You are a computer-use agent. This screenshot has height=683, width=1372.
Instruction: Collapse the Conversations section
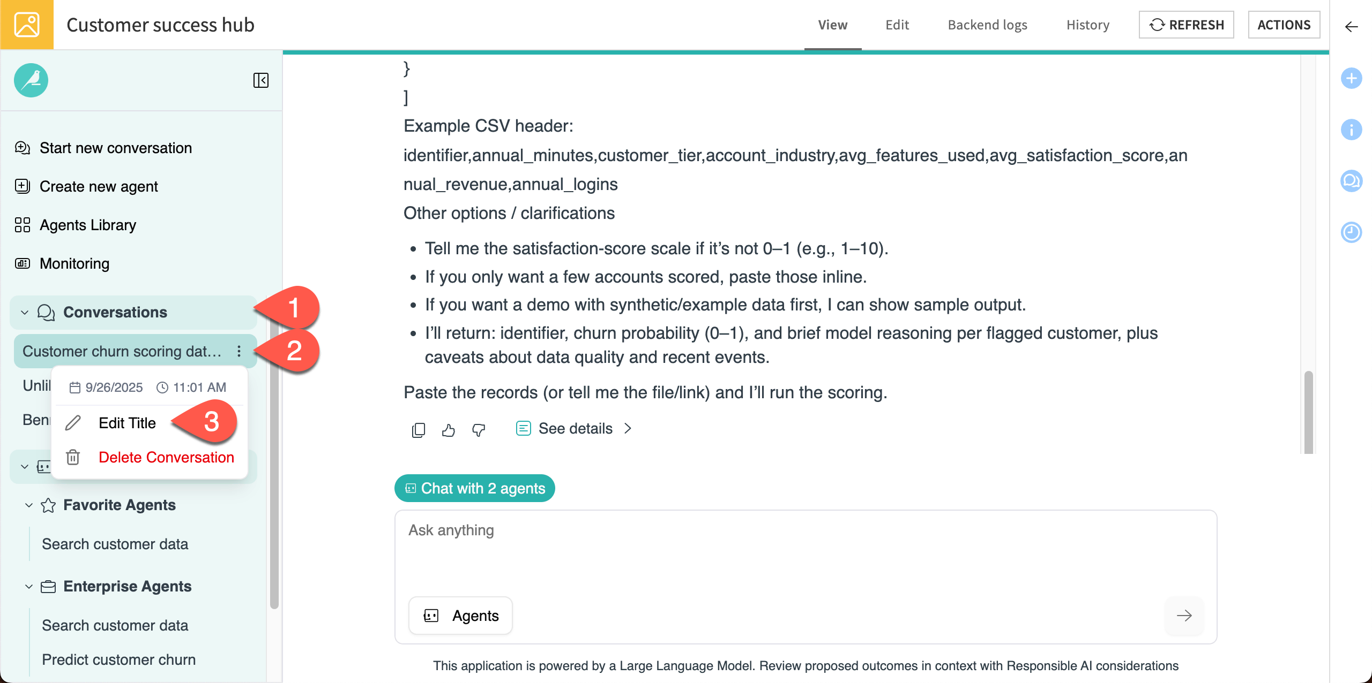(25, 313)
